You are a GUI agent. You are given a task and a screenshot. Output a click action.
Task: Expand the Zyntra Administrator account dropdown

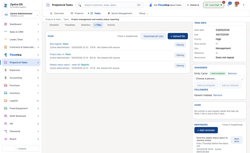coord(21,15)
